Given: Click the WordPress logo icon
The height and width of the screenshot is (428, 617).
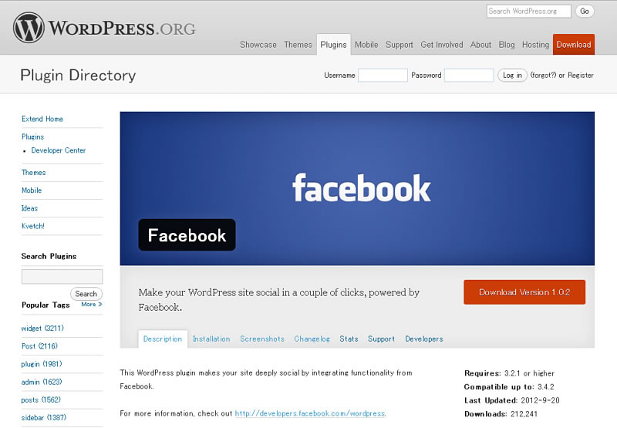Looking at the screenshot, I should pyautogui.click(x=29, y=28).
